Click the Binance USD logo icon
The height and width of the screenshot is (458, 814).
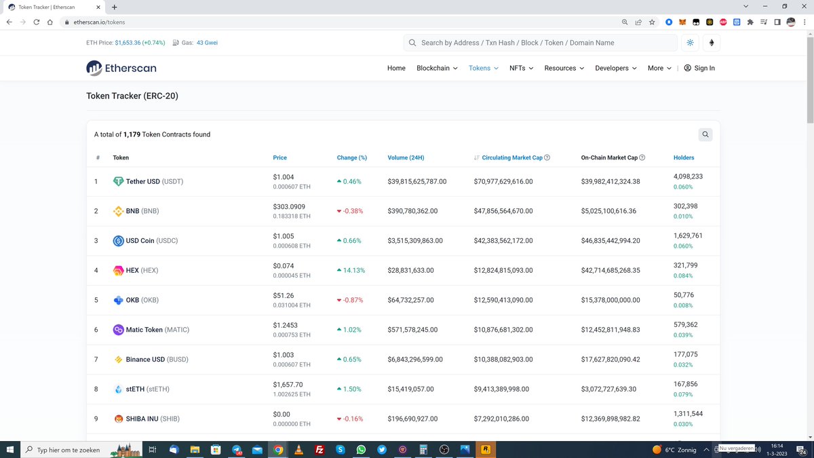pos(118,360)
